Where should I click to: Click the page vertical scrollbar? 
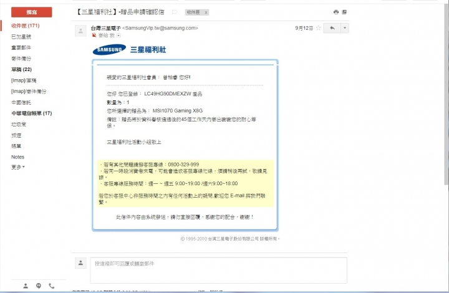(447, 94)
